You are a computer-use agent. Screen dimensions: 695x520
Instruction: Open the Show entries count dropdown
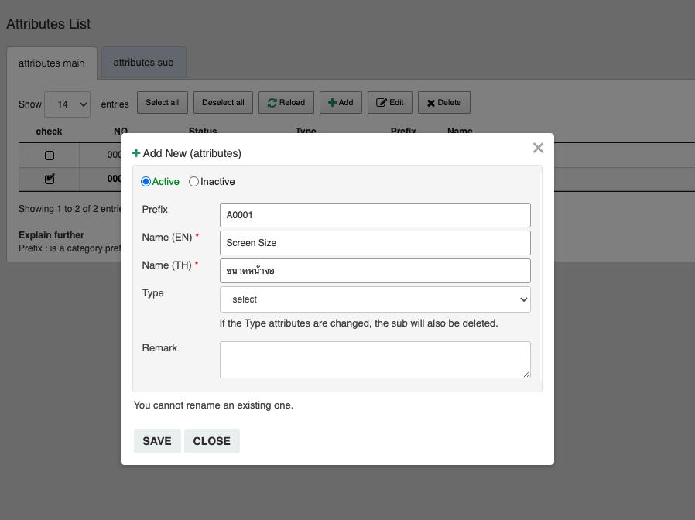pos(67,104)
